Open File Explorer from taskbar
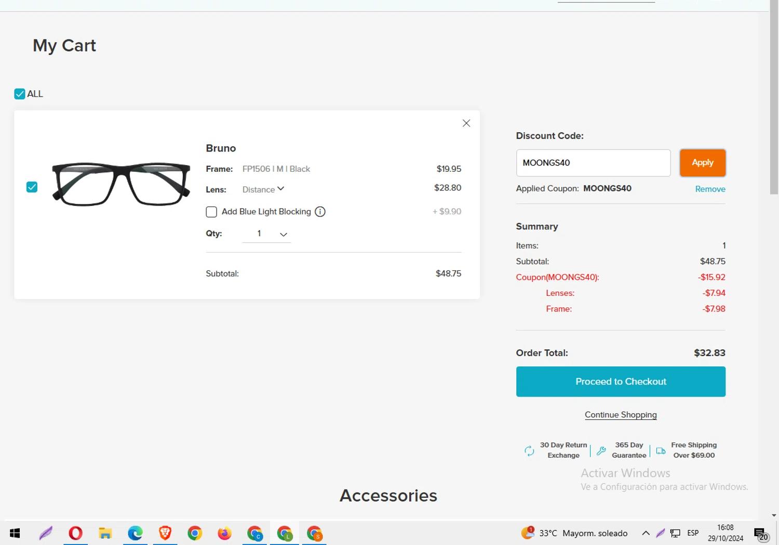The image size is (779, 545). click(105, 533)
